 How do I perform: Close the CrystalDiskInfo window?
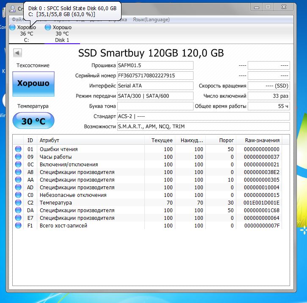(284, 7)
